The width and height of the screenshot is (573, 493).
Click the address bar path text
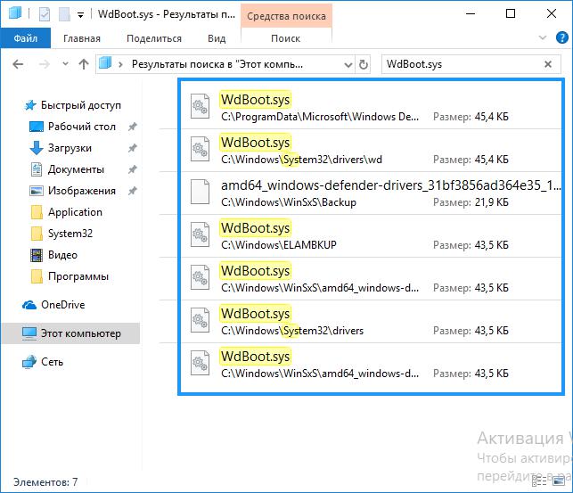click(x=217, y=64)
